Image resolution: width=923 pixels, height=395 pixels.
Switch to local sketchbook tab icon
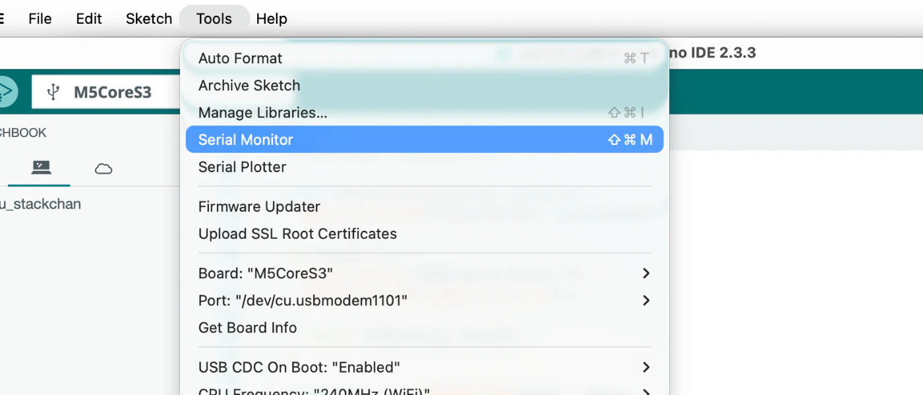coord(41,167)
